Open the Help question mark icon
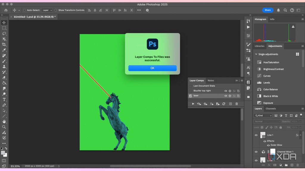 pyautogui.click(x=292, y=10)
